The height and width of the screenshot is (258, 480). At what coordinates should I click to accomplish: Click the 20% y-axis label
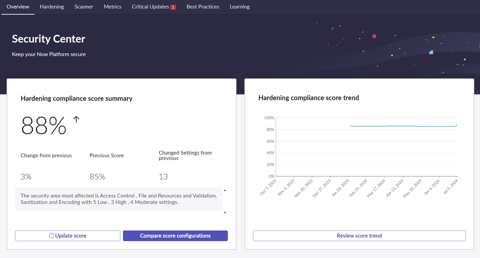[x=270, y=165]
